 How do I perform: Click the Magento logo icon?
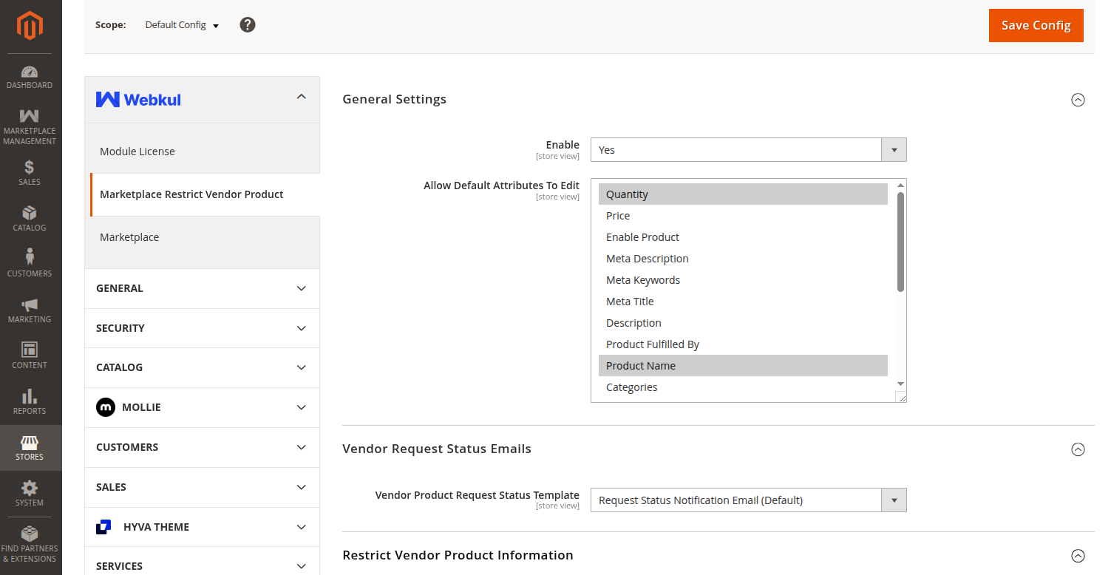point(30,27)
